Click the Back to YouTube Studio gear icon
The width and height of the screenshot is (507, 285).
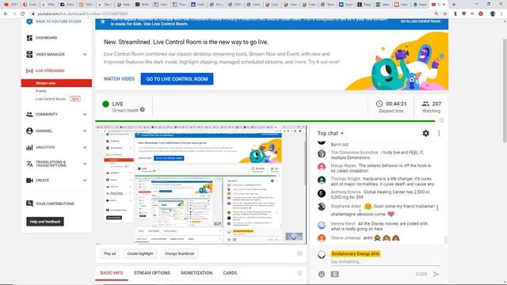point(29,21)
